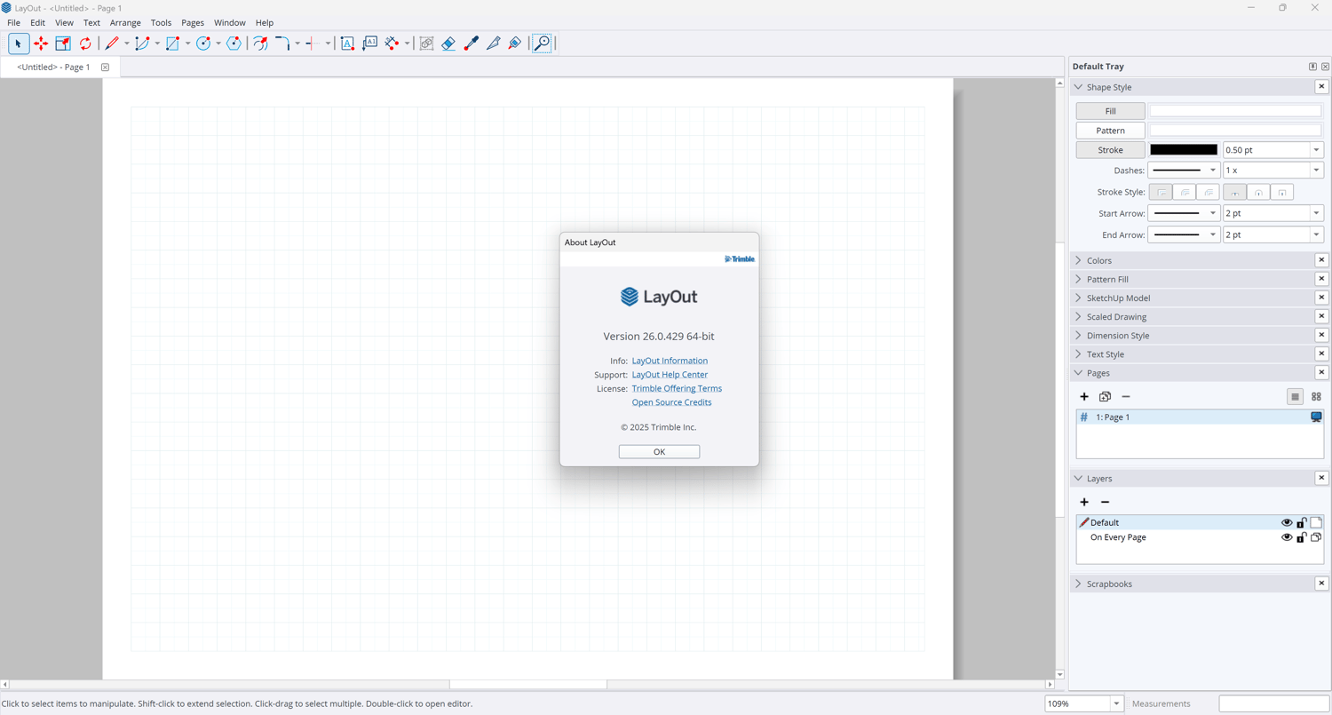
Task: Click the Fill button in Shape Style
Action: pyautogui.click(x=1110, y=111)
